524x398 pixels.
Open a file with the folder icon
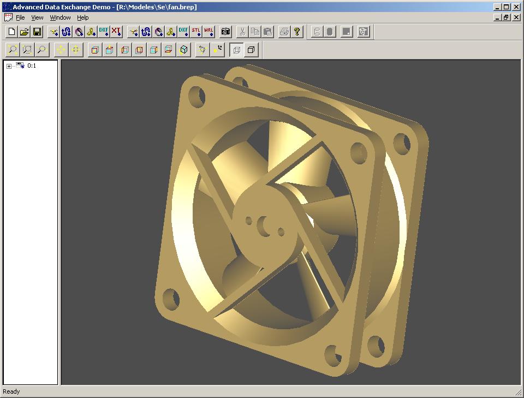pyautogui.click(x=25, y=32)
